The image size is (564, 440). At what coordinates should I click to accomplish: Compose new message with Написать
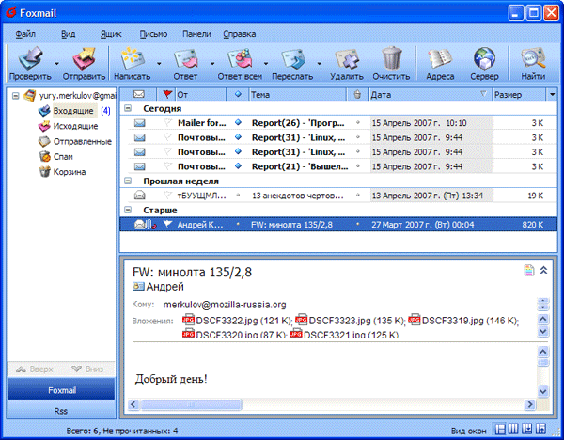click(132, 64)
